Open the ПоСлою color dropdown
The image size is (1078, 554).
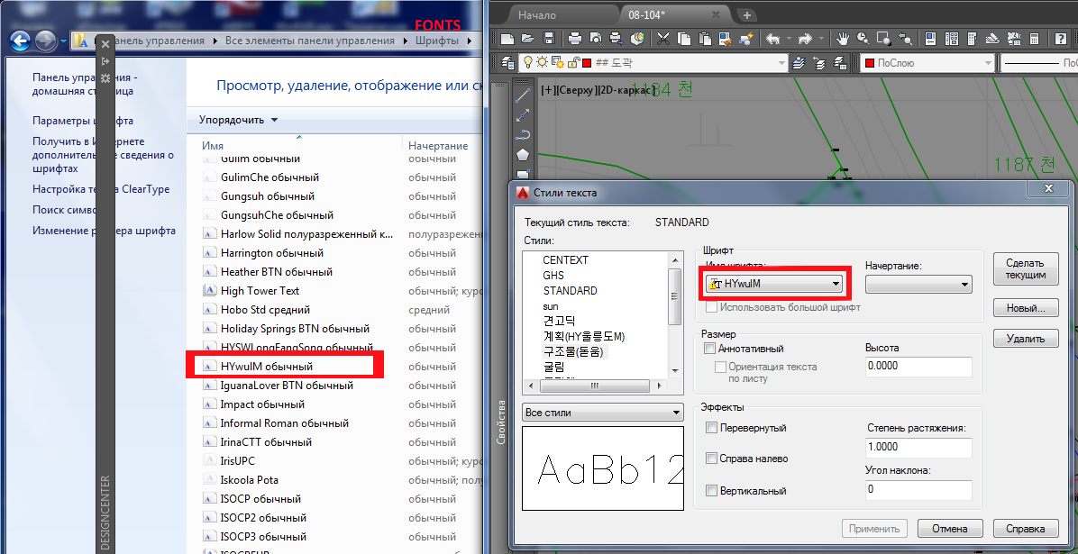coord(927,62)
